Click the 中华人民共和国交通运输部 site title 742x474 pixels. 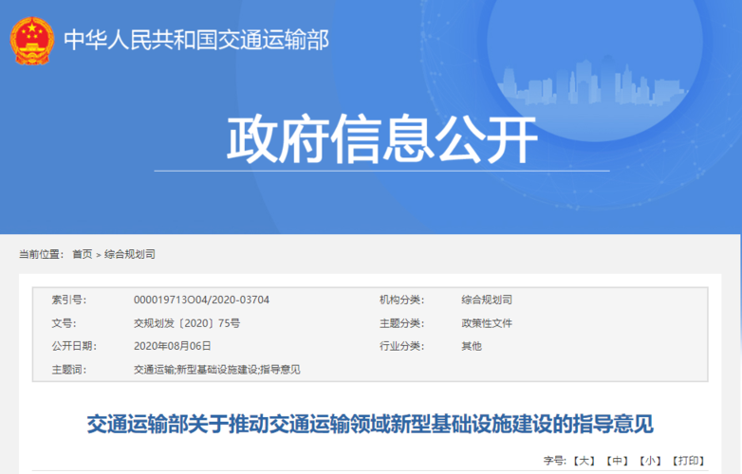tap(195, 40)
